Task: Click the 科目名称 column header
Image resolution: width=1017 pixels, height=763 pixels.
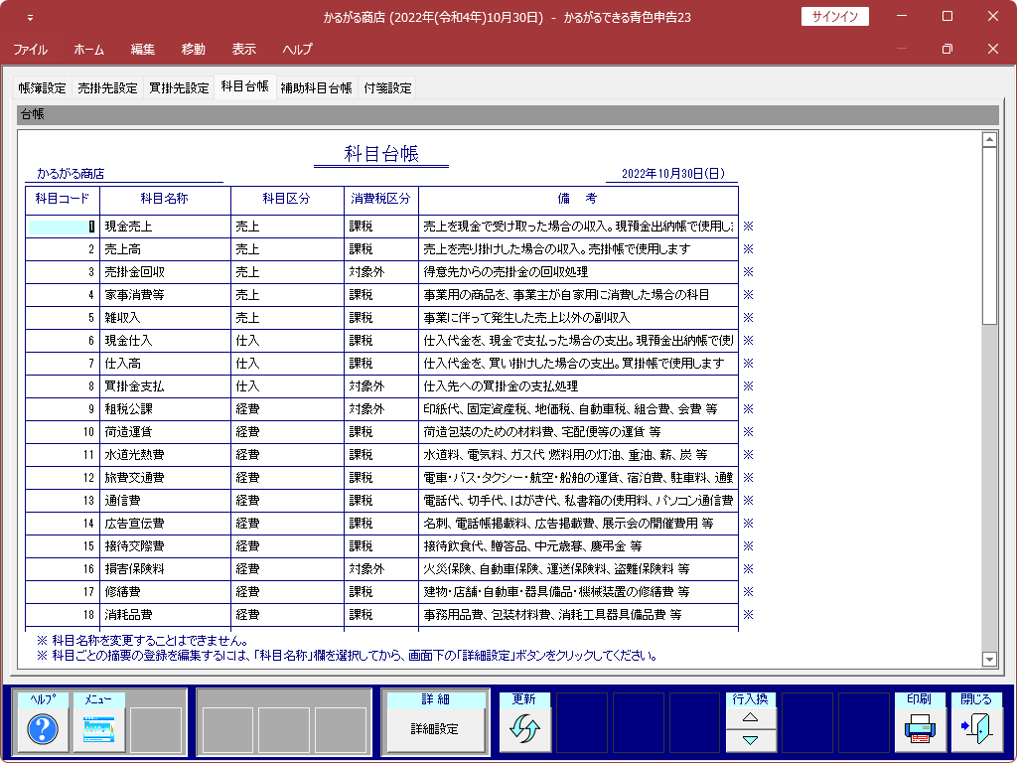Action: 166,199
